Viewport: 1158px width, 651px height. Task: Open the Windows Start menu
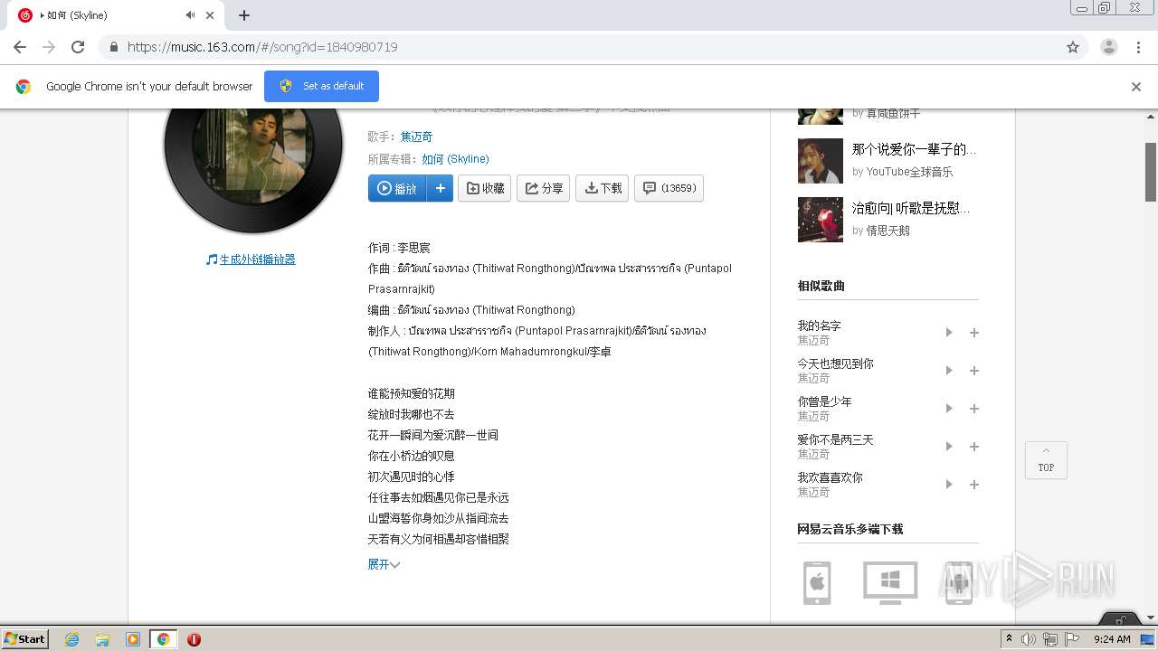click(24, 639)
